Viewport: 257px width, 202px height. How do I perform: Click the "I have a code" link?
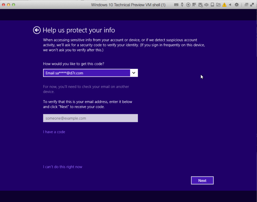pyautogui.click(x=54, y=132)
